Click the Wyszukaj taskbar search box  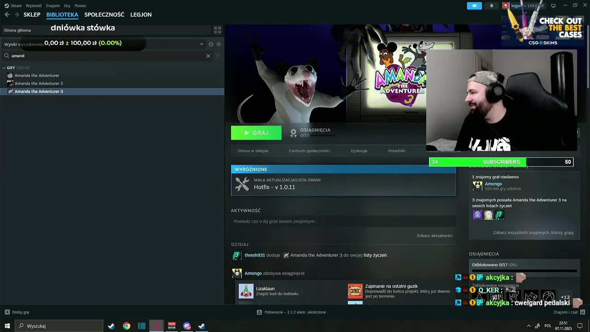click(x=59, y=326)
